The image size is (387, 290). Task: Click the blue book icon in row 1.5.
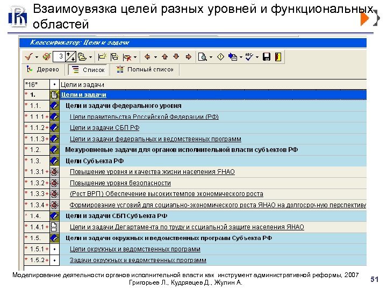point(54,238)
